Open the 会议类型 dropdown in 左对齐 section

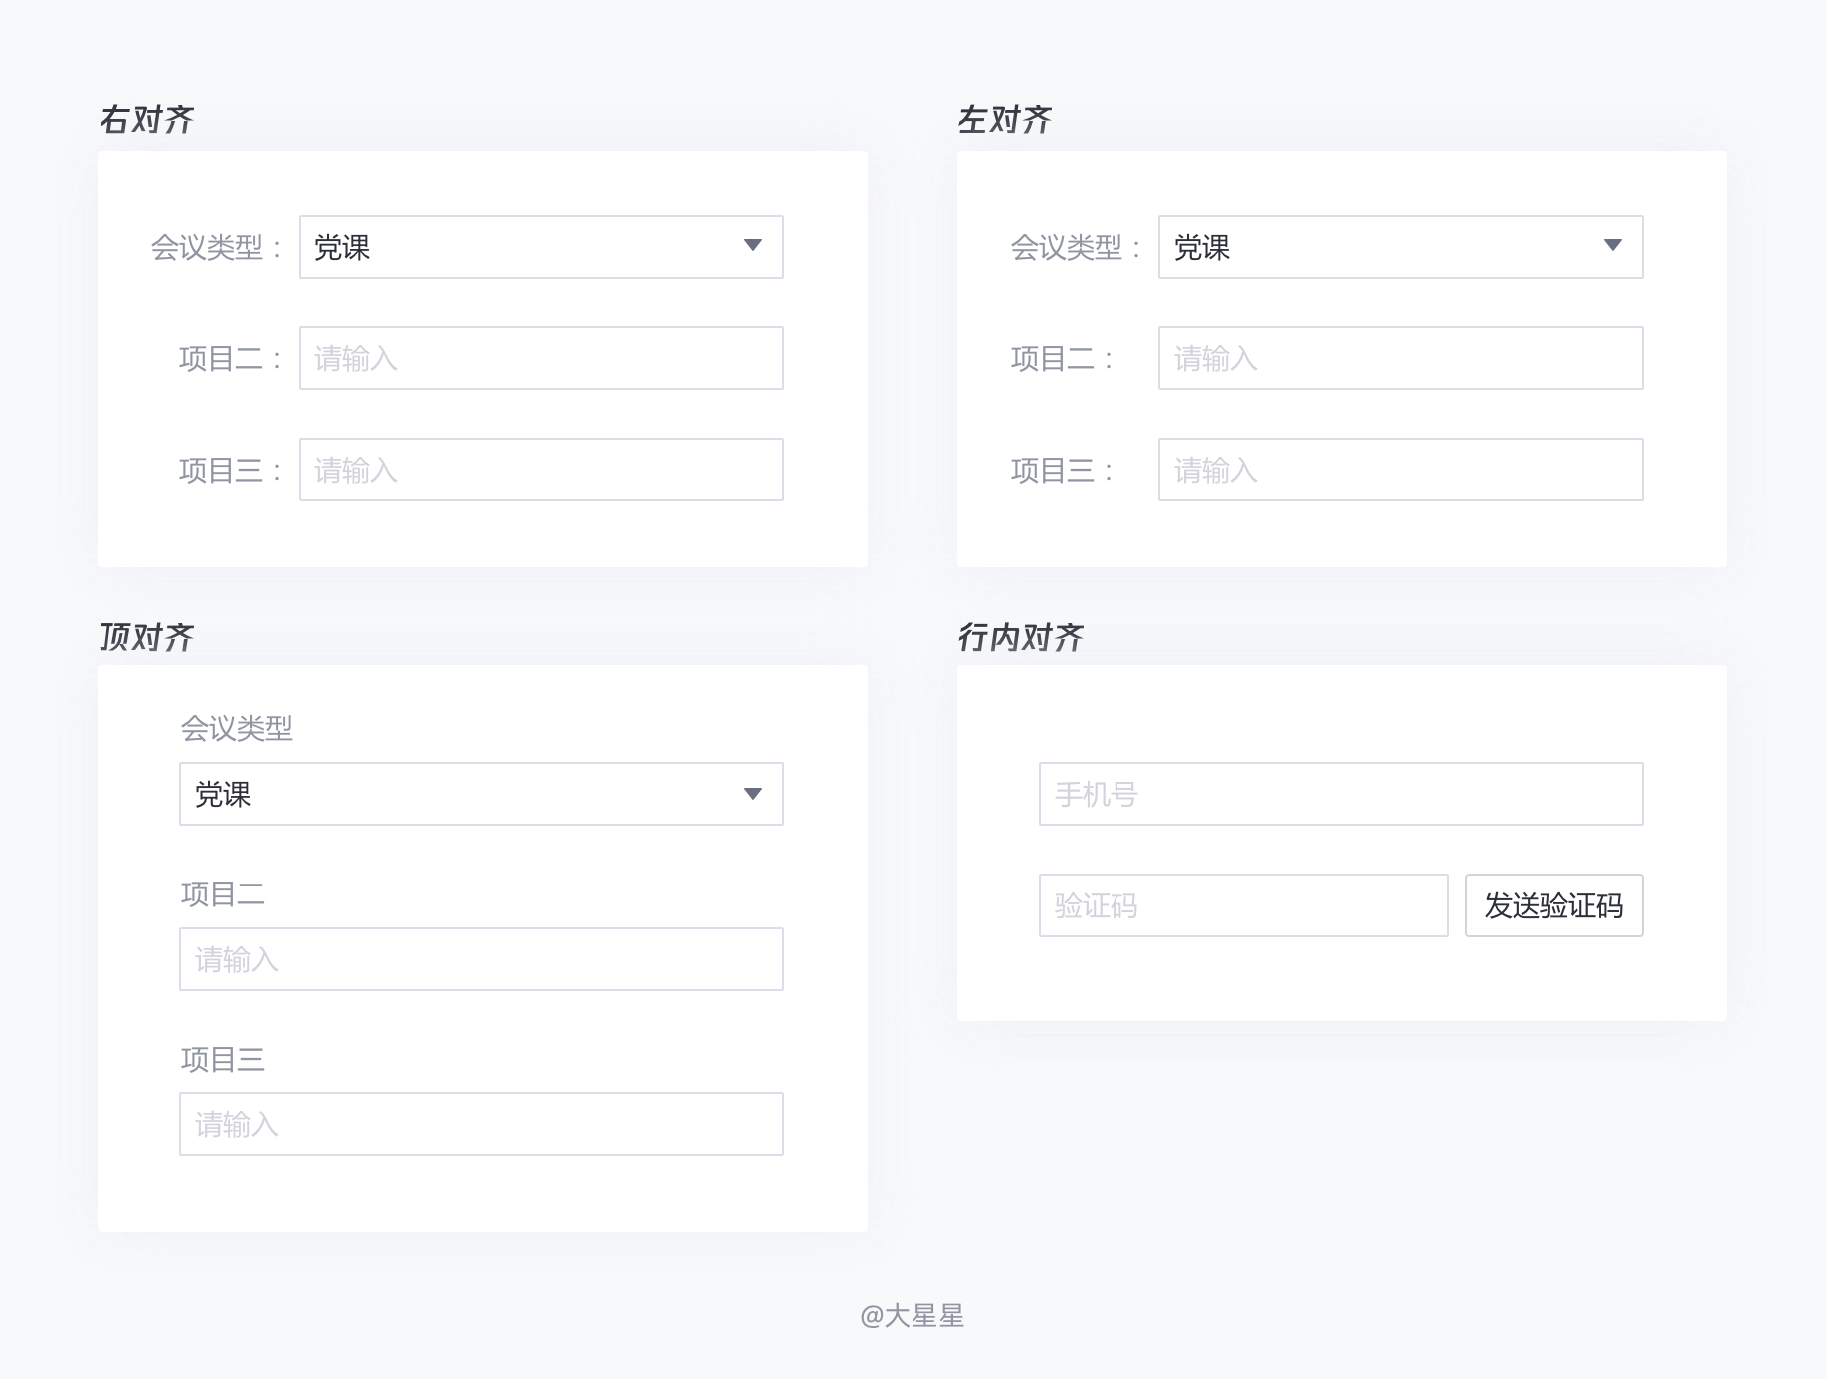[1399, 248]
